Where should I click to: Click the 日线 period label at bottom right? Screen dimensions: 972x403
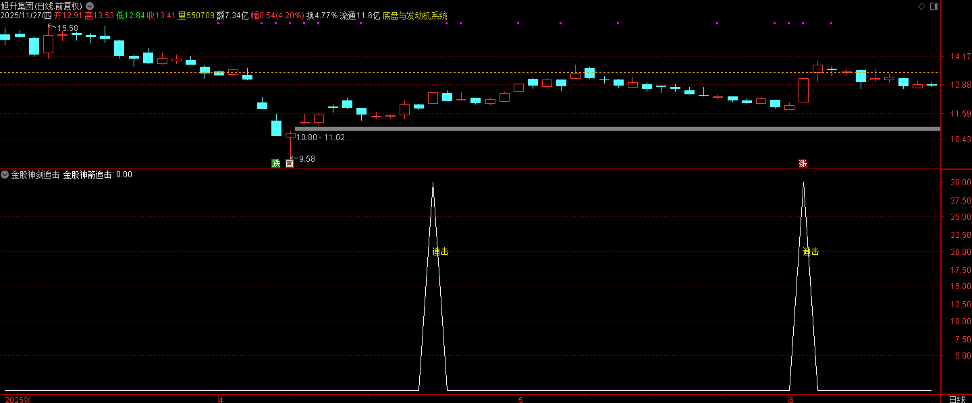coord(957,400)
